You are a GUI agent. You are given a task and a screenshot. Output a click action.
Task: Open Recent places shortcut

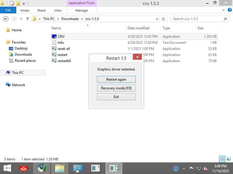[x=25, y=61]
